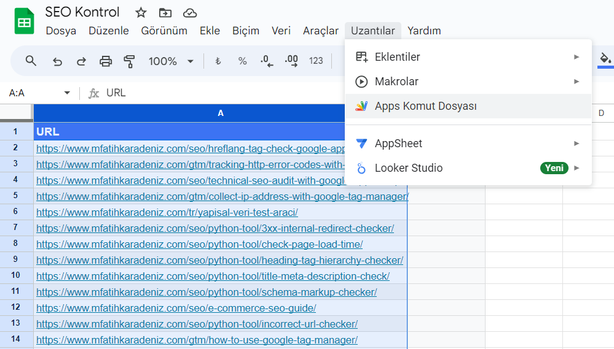Star the SEO Kontrol document
This screenshot has width=614, height=349.
141,13
